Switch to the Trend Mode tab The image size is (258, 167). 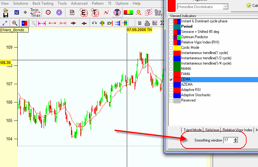coord(193,130)
